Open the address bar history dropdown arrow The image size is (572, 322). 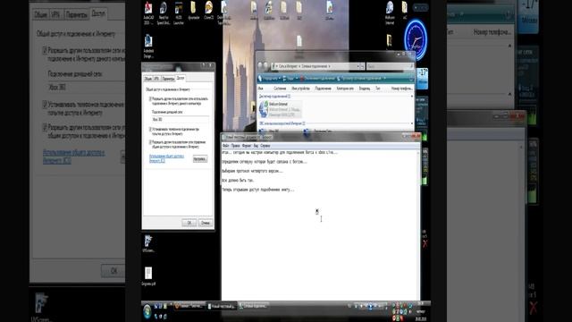tap(357, 66)
